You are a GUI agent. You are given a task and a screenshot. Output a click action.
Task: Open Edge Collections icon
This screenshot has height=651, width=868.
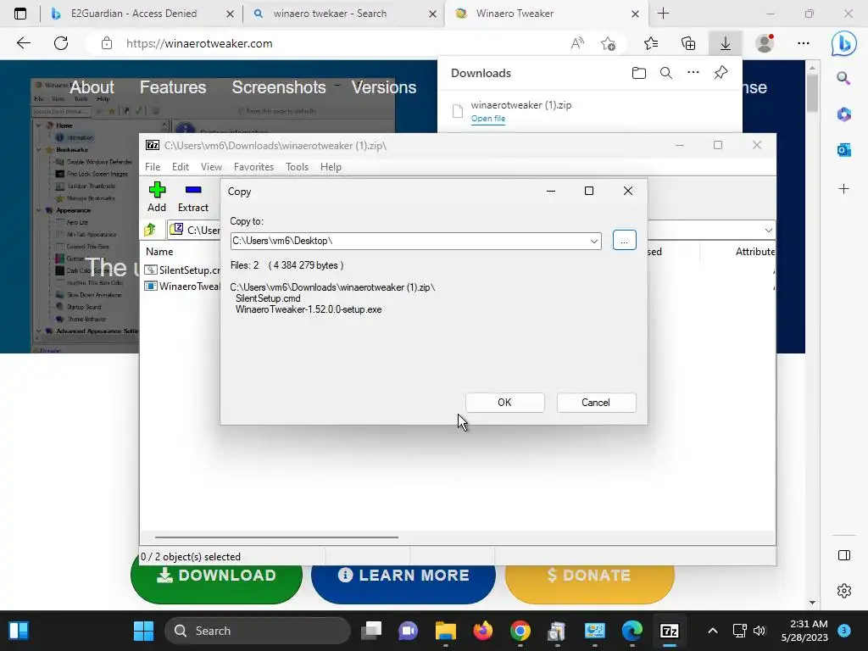[x=688, y=44]
